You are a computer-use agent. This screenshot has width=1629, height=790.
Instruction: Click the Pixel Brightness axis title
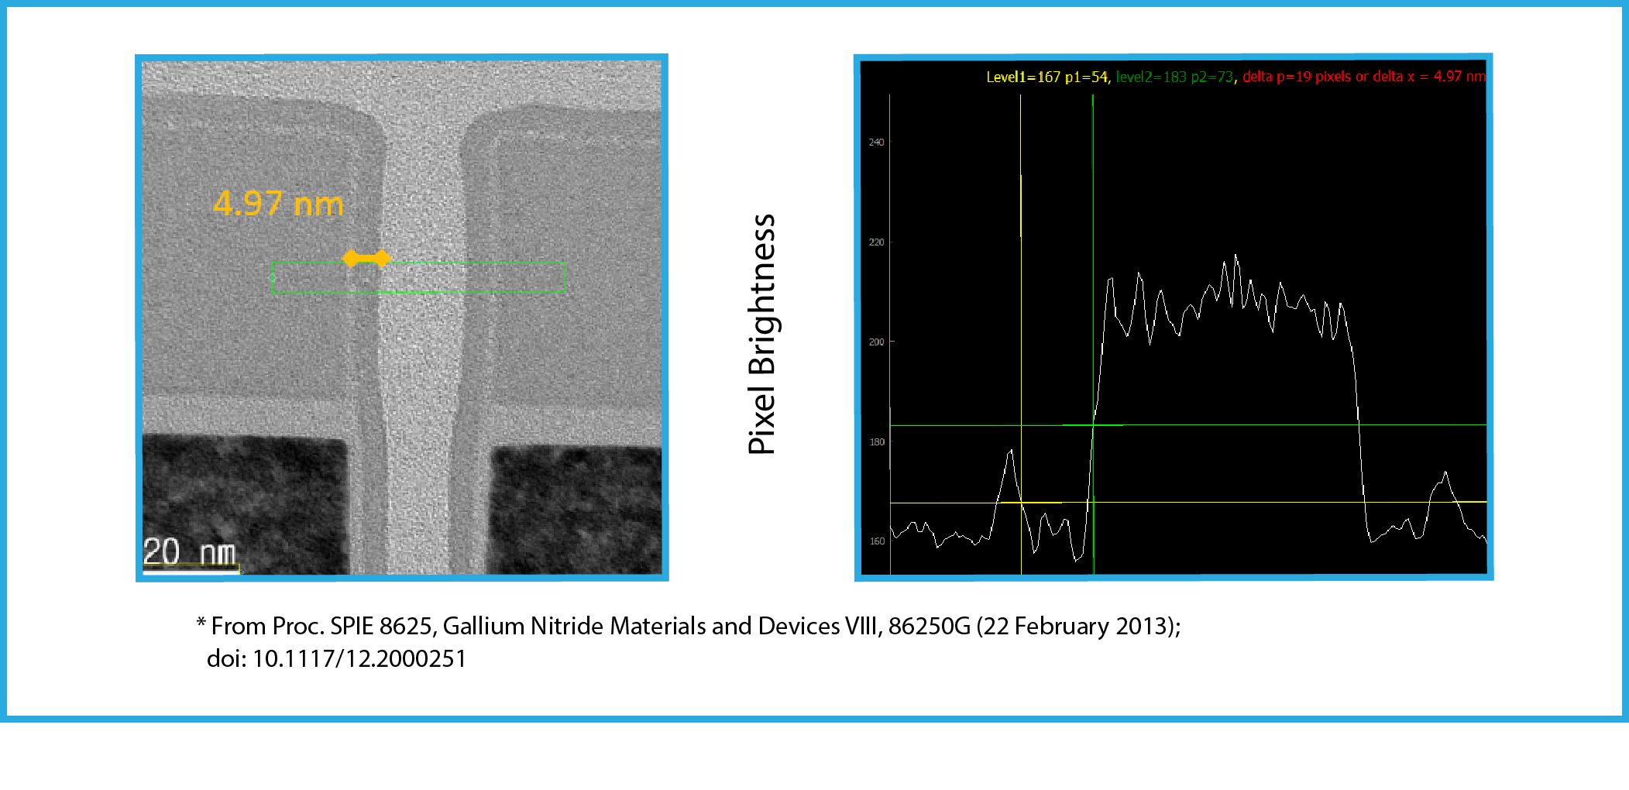[762, 335]
